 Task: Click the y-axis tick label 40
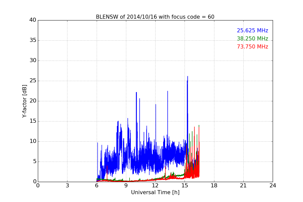(33, 20)
